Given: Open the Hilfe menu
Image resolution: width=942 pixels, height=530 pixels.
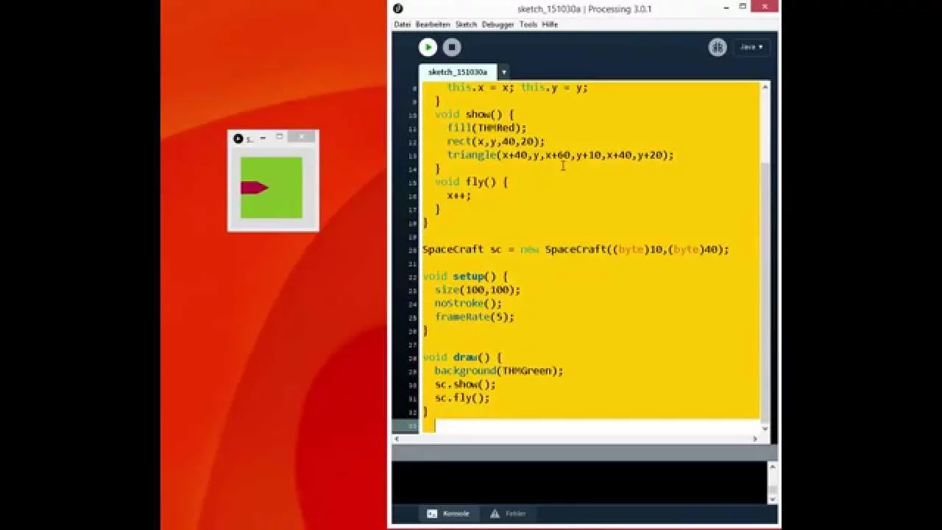Looking at the screenshot, I should coord(550,24).
